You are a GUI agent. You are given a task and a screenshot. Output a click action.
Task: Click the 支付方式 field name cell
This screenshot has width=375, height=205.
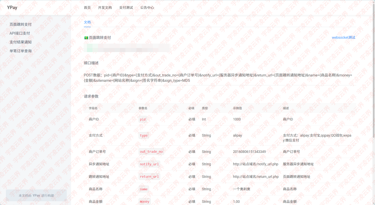pyautogui.click(x=96, y=136)
